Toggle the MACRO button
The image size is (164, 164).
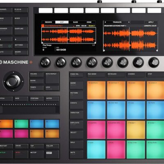coord(21,52)
